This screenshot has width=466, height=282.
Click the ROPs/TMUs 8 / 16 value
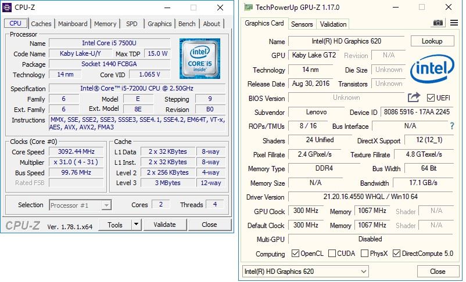coord(308,126)
